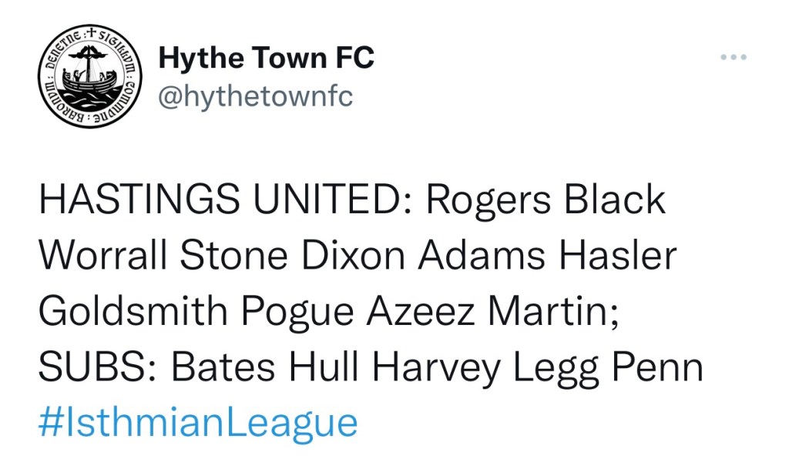The height and width of the screenshot is (469, 789).
Task: Click the Hythe Town FC display name
Action: point(266,59)
